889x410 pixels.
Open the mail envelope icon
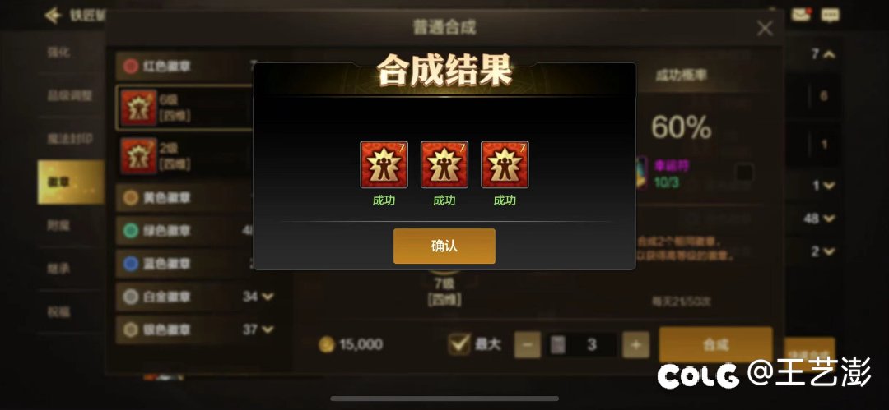coord(801,15)
